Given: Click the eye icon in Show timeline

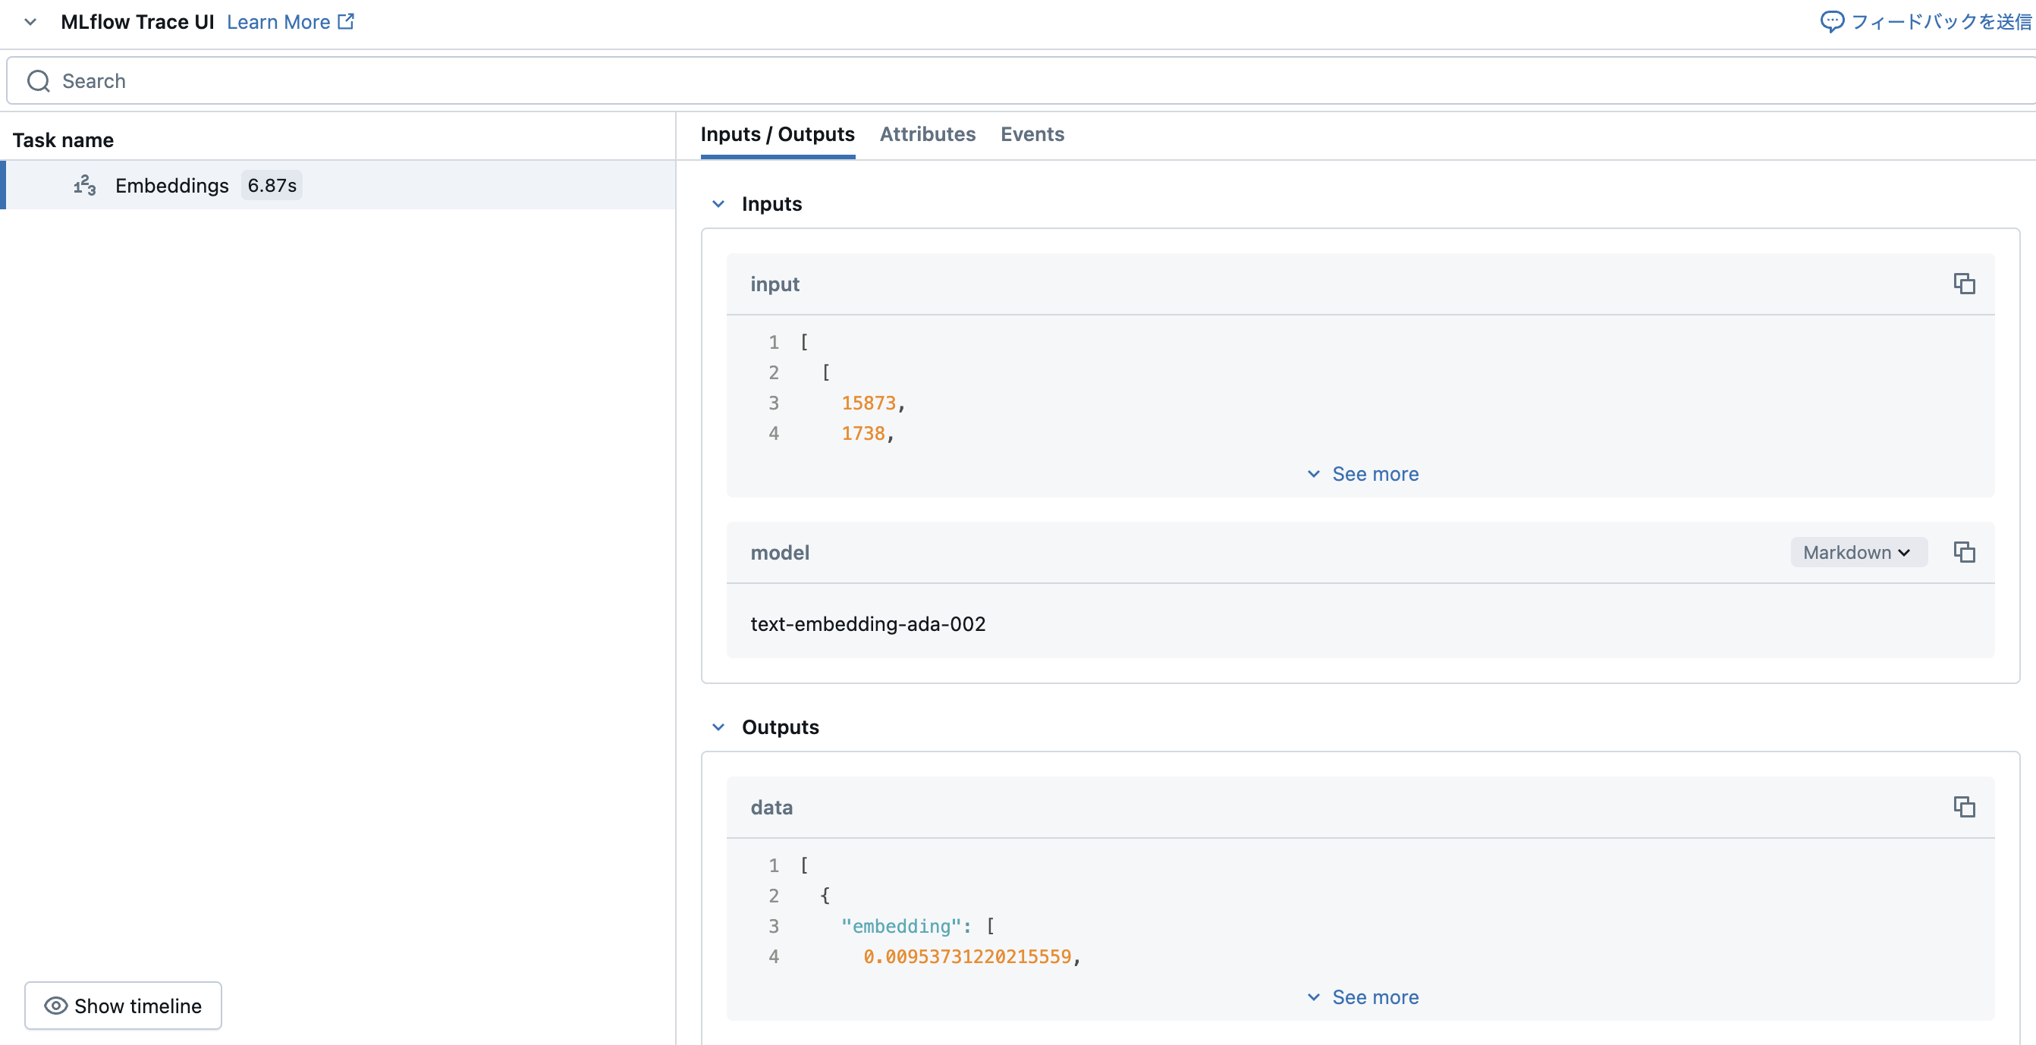Looking at the screenshot, I should pos(55,1006).
